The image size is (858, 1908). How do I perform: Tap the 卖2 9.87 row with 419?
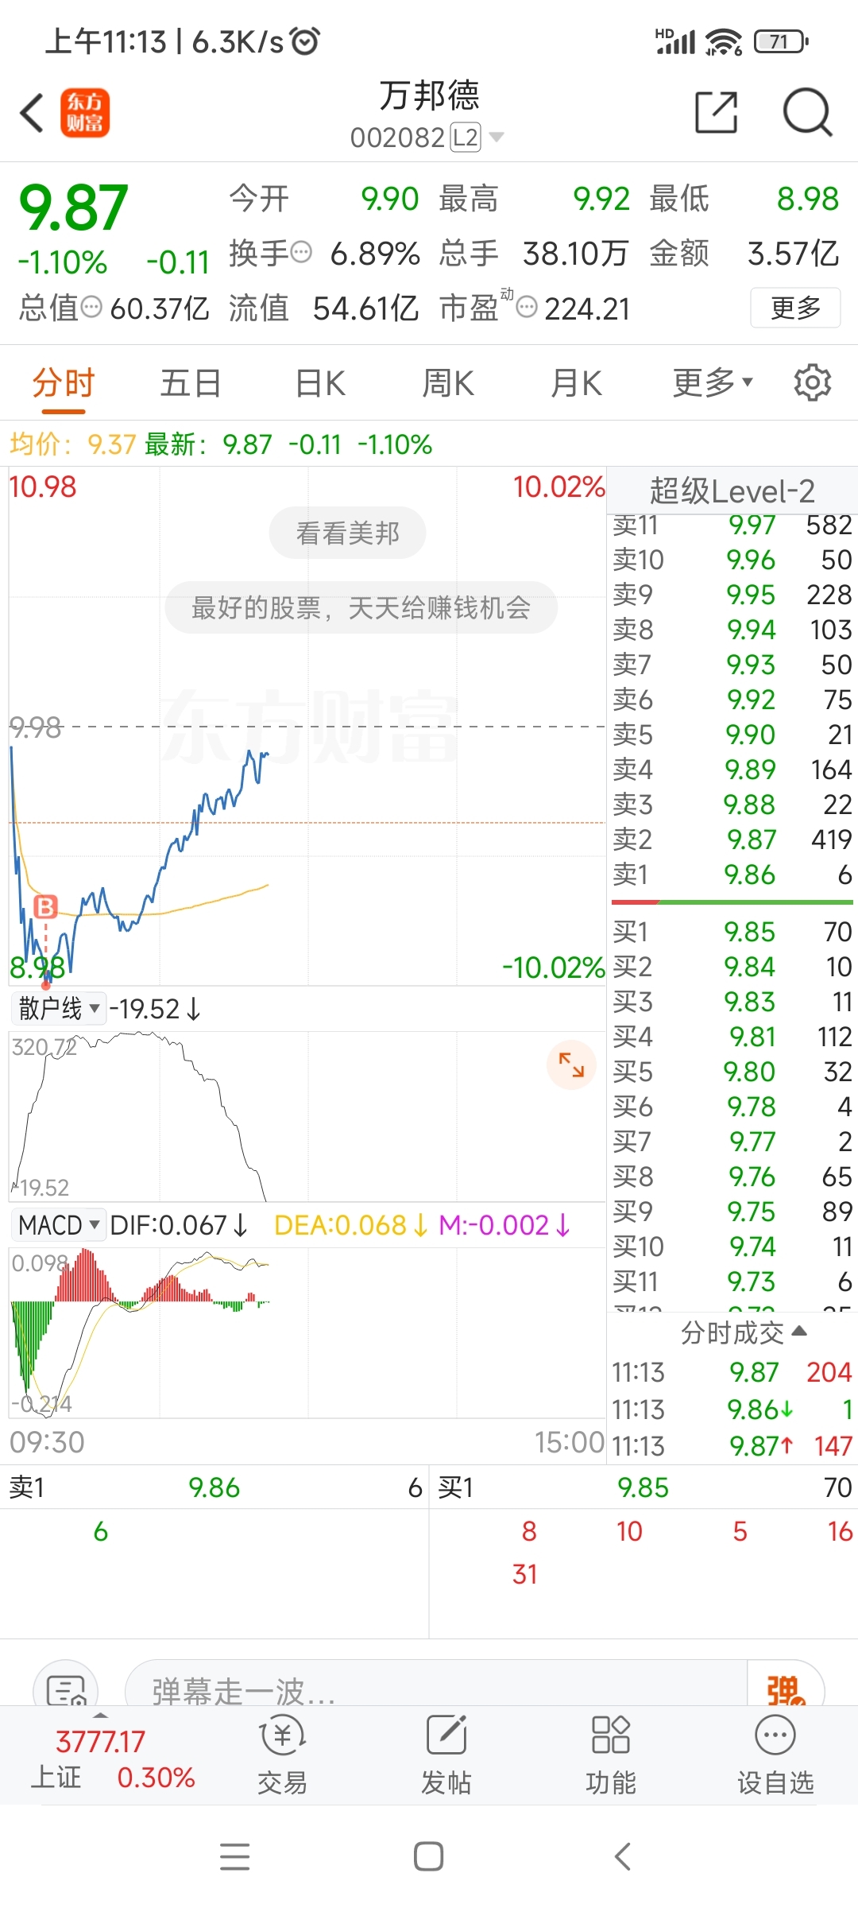click(732, 840)
